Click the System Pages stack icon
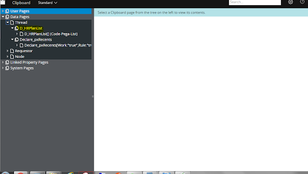The image size is (308, 174). coord(7,68)
